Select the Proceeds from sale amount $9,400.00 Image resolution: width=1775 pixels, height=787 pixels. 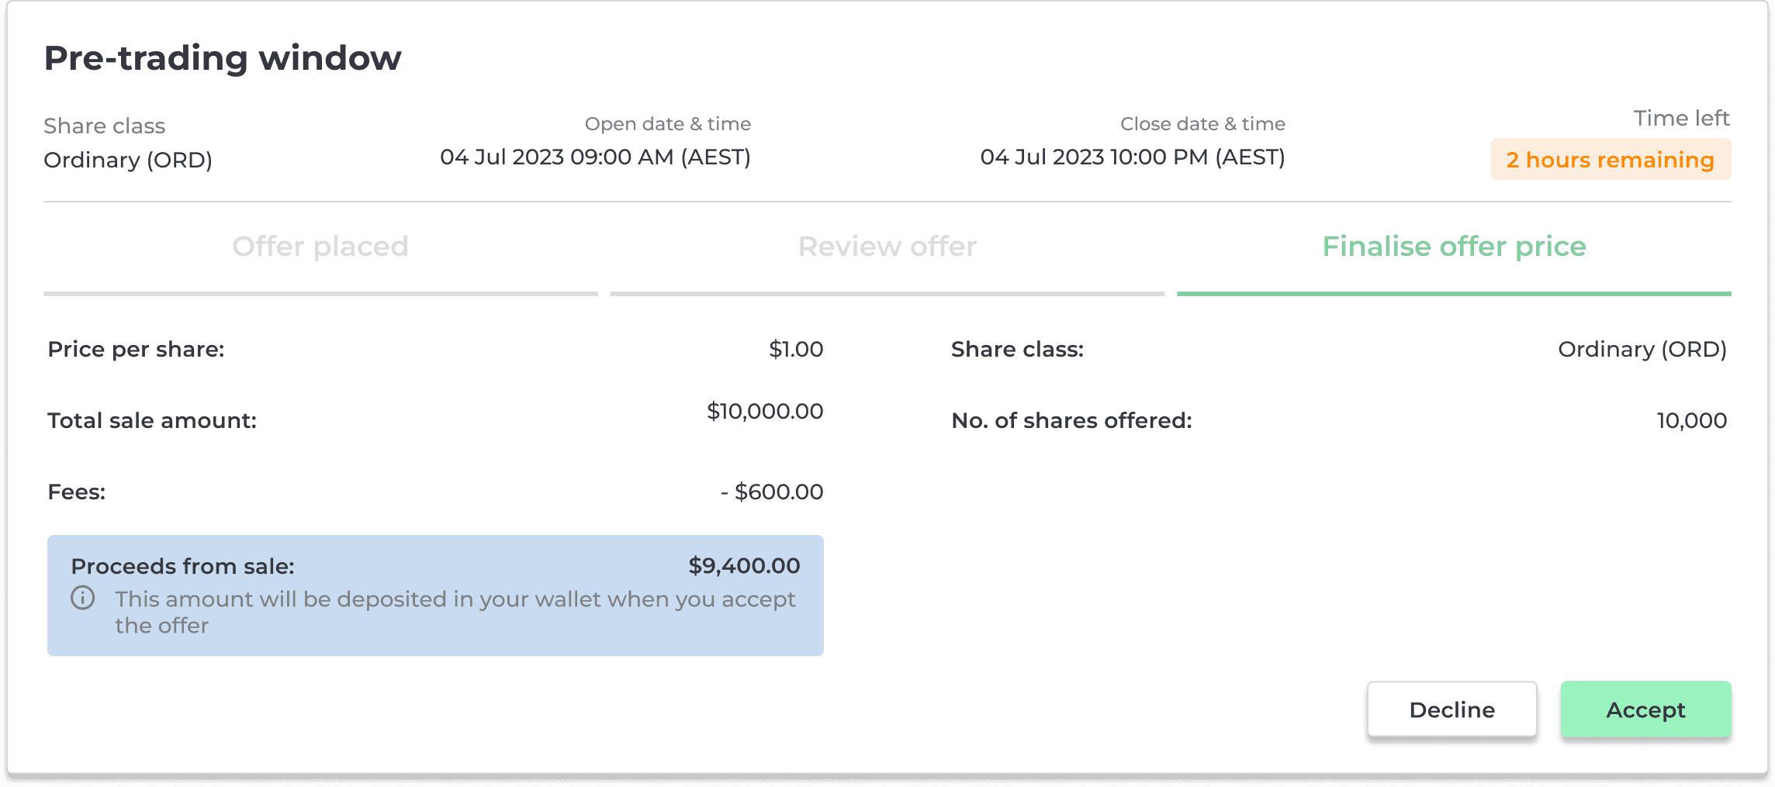(744, 565)
